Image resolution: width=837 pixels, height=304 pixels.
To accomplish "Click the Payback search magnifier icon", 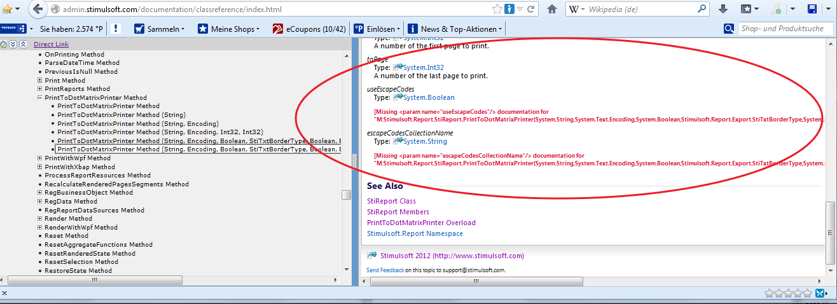I will click(729, 29).
